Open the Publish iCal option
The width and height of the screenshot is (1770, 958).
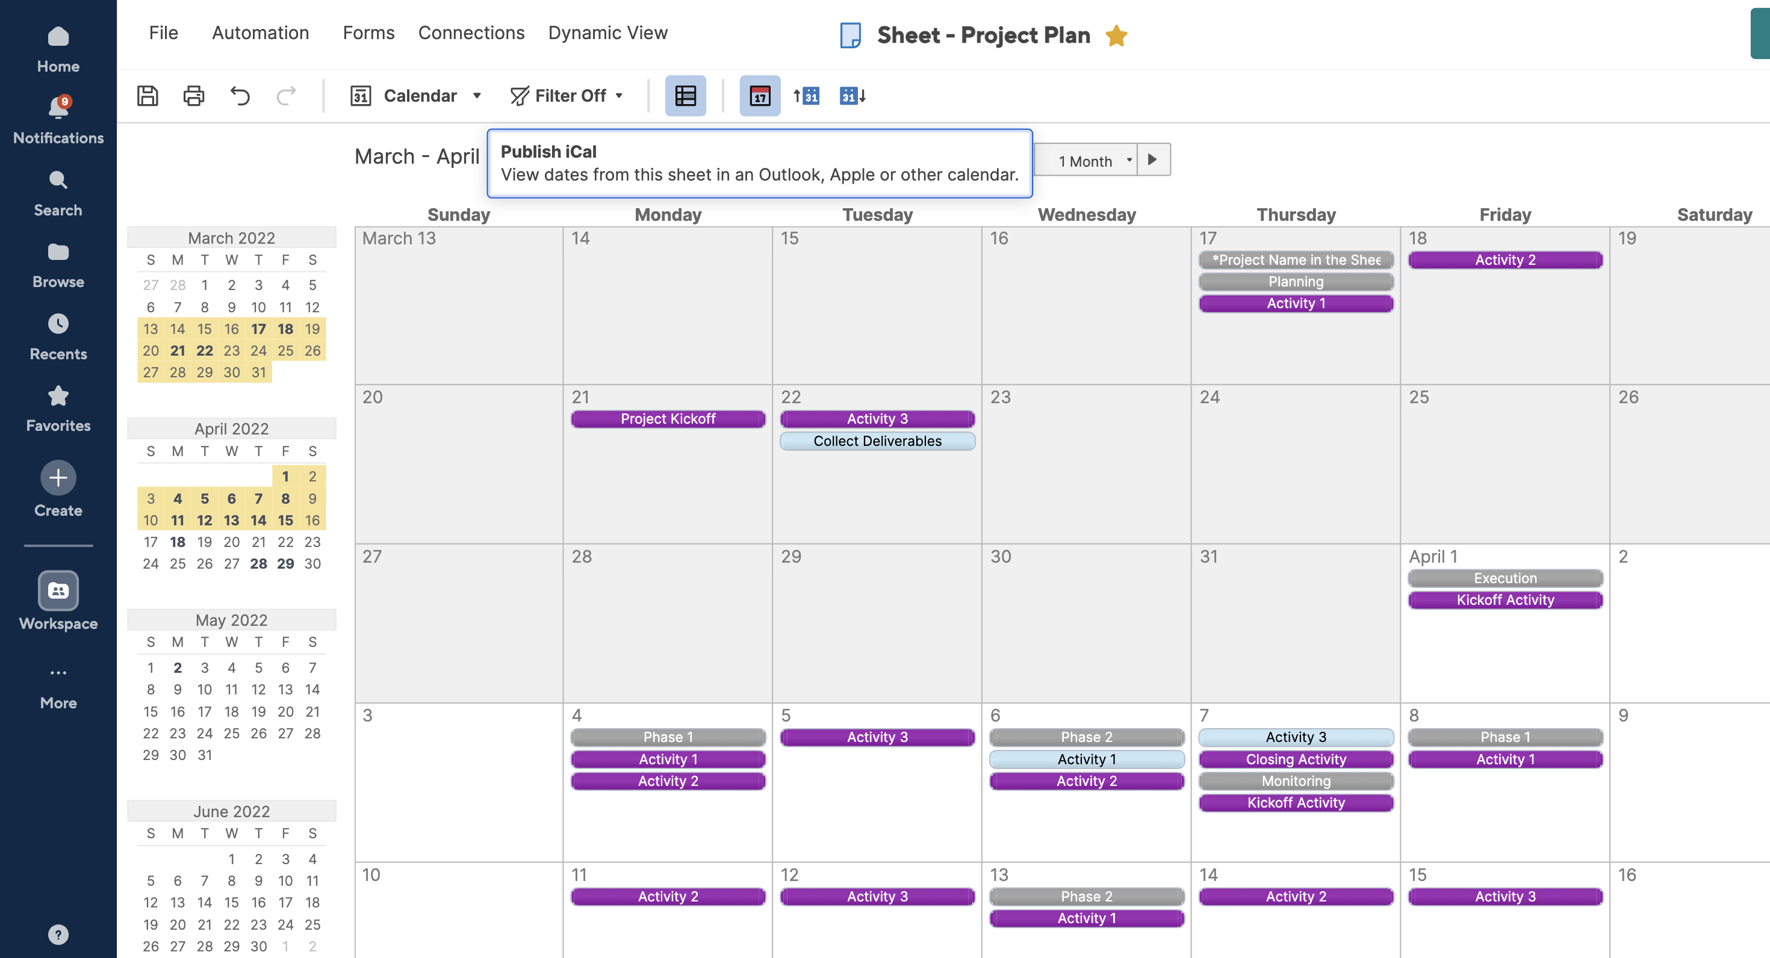click(x=759, y=164)
